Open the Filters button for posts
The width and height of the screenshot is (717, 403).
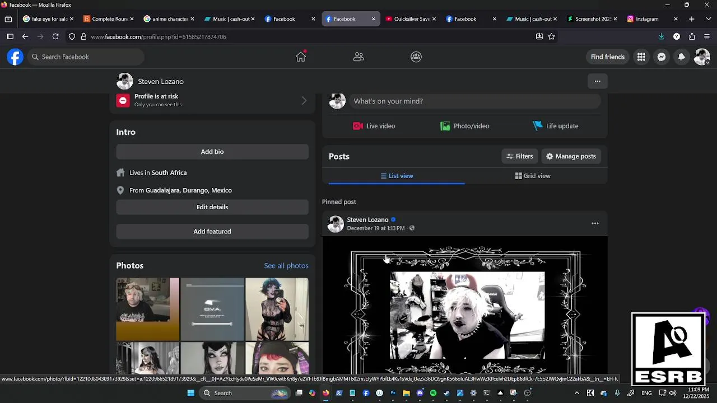[520, 156]
